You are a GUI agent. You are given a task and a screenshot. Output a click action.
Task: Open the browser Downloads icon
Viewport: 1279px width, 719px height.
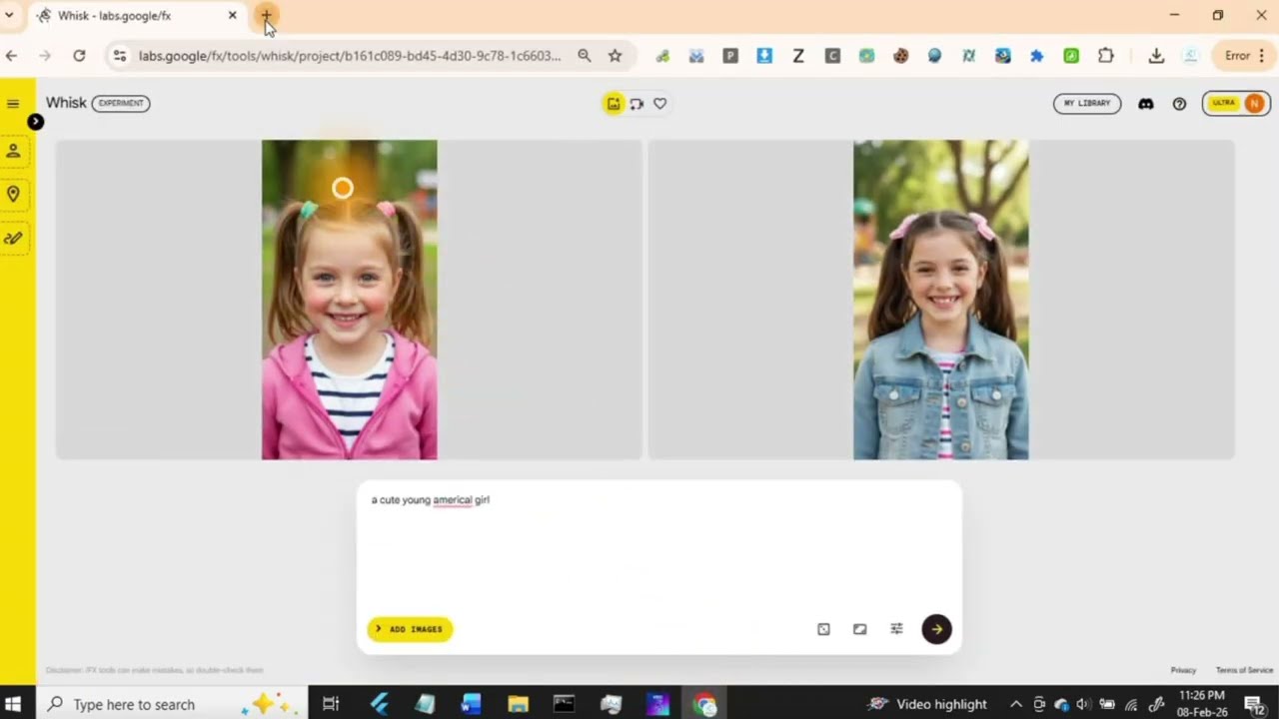click(1156, 56)
